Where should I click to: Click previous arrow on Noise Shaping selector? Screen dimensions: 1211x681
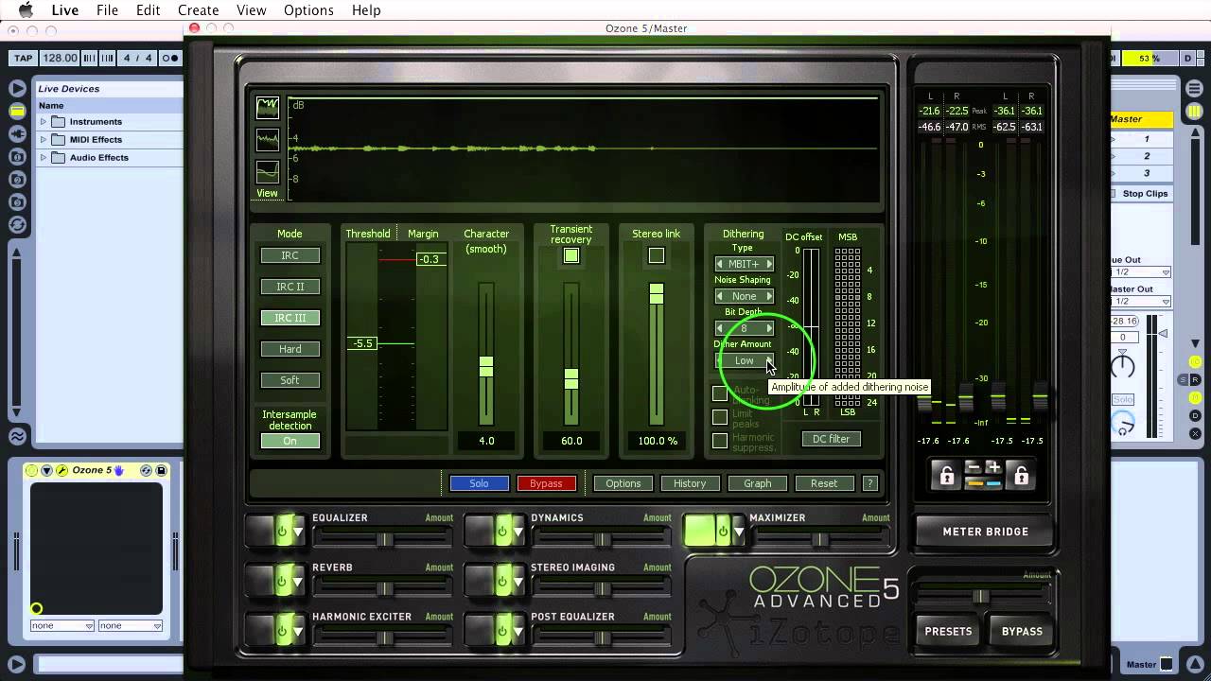coord(719,296)
